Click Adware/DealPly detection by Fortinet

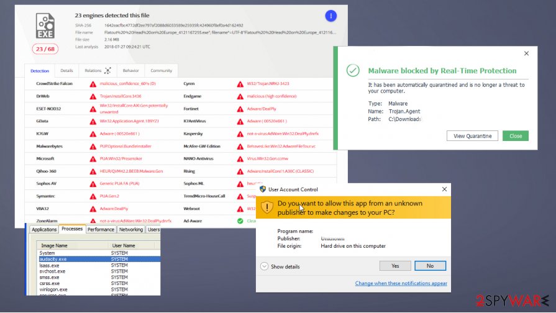[x=262, y=109]
